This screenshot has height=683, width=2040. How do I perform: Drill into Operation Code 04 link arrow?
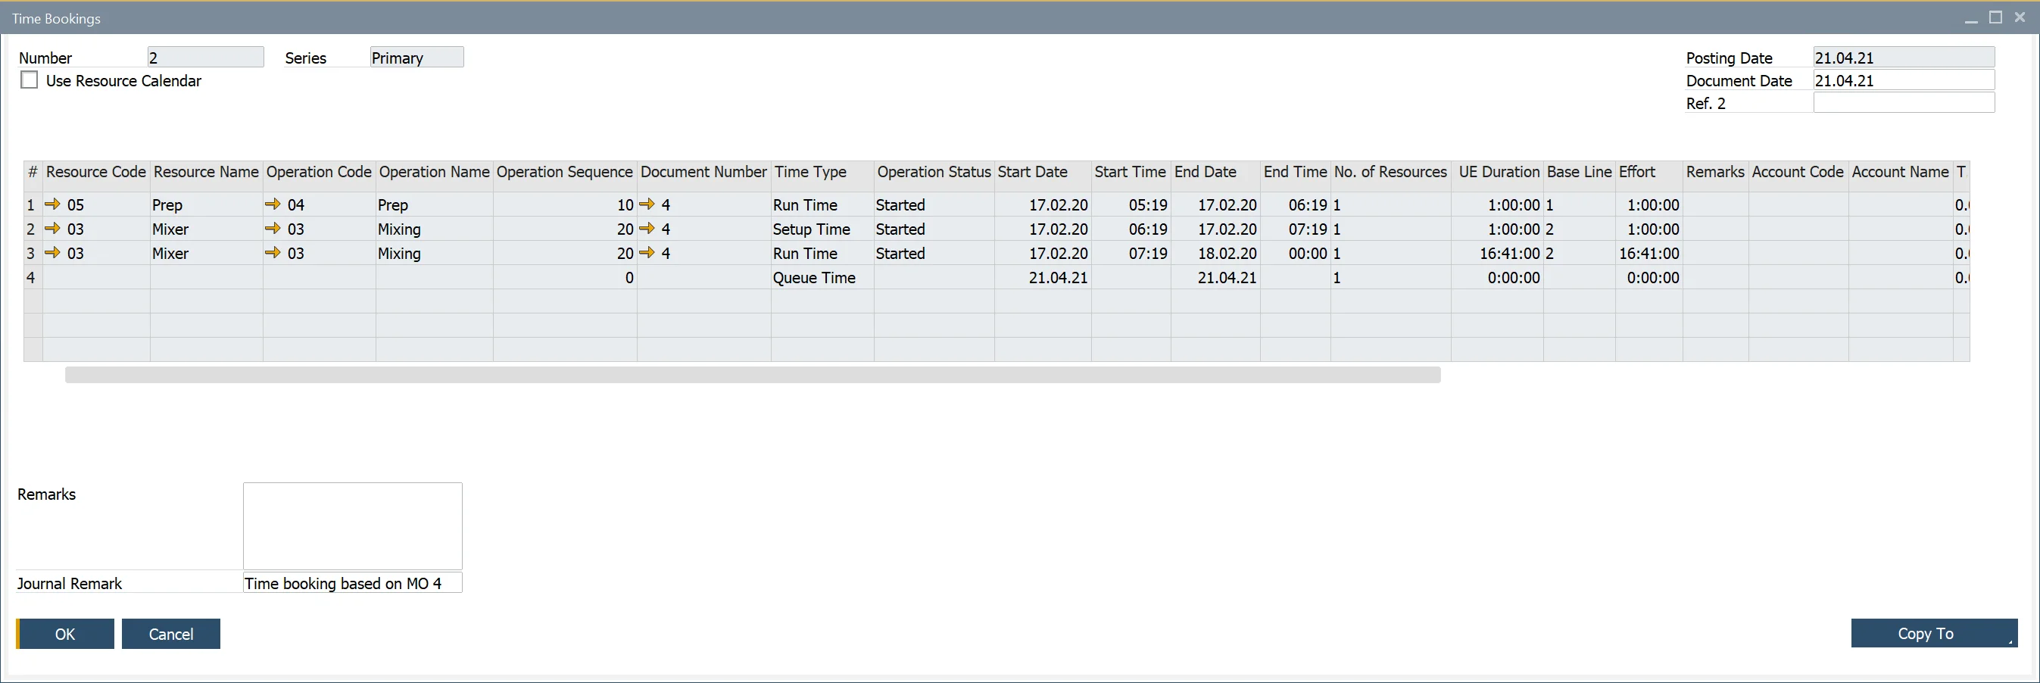coord(275,204)
